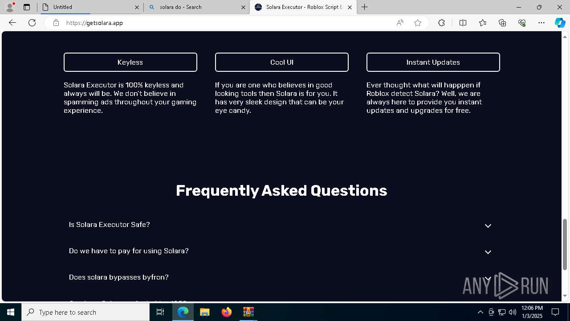The height and width of the screenshot is (321, 570).
Task: Open the taskbar clock and date
Action: (532, 312)
